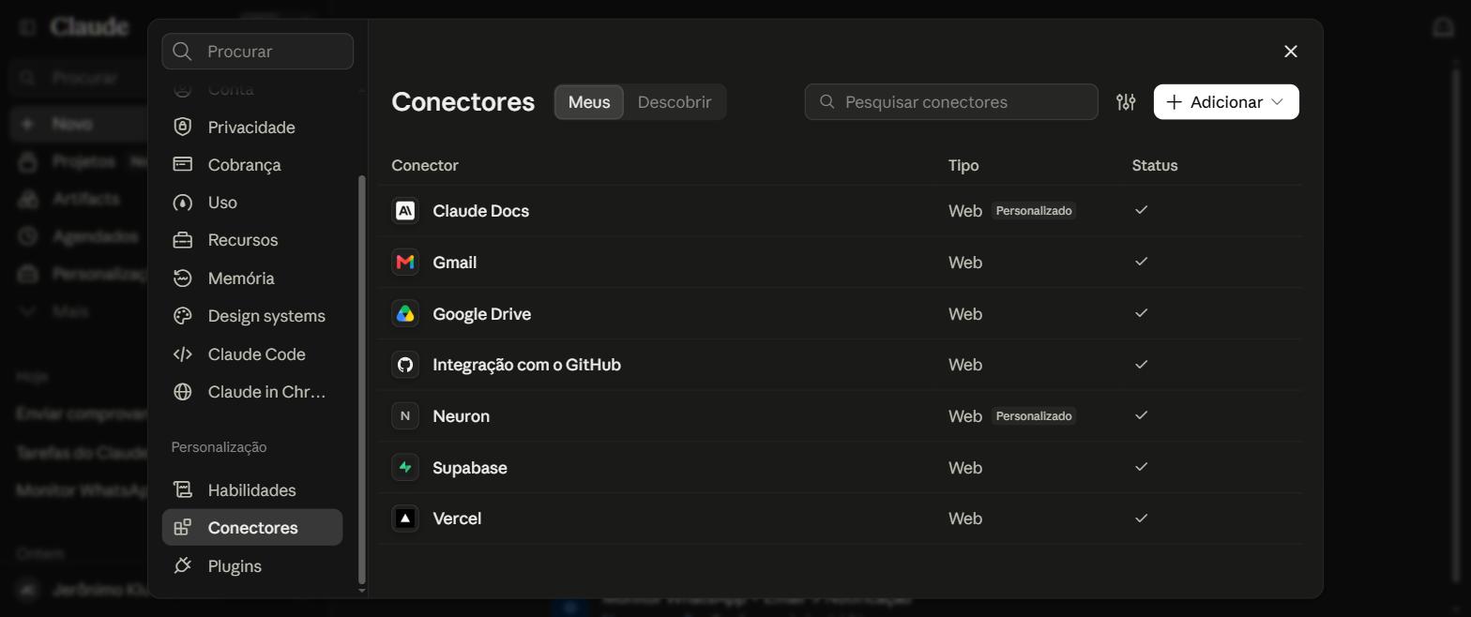
Task: Click the Conectores blocks icon
Action: coord(183,528)
